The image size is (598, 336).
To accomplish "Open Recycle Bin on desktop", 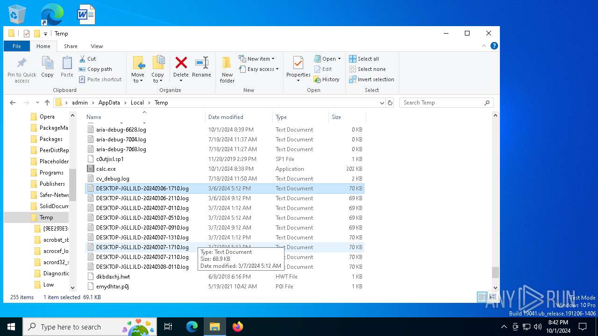I will point(17,14).
